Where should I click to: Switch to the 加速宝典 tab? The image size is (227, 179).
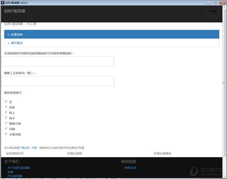[112, 34]
